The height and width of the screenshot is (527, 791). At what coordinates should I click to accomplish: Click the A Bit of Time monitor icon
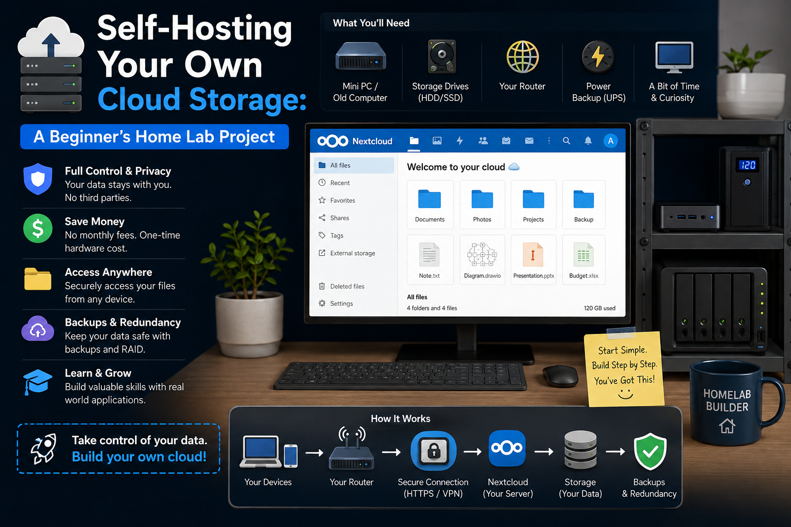(x=674, y=57)
